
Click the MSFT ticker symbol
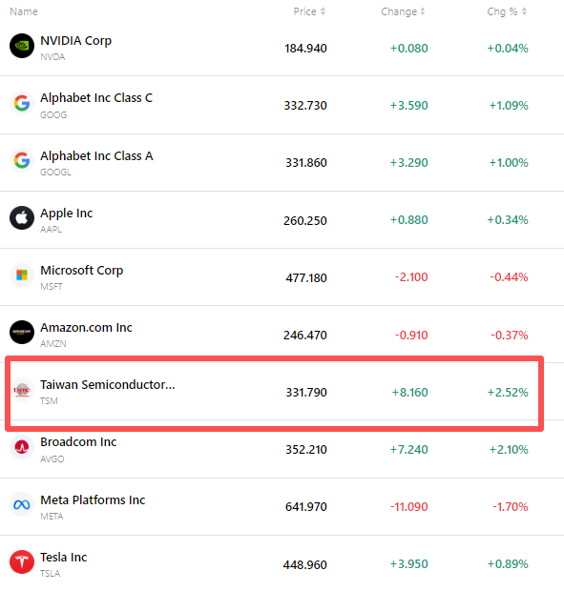click(52, 287)
